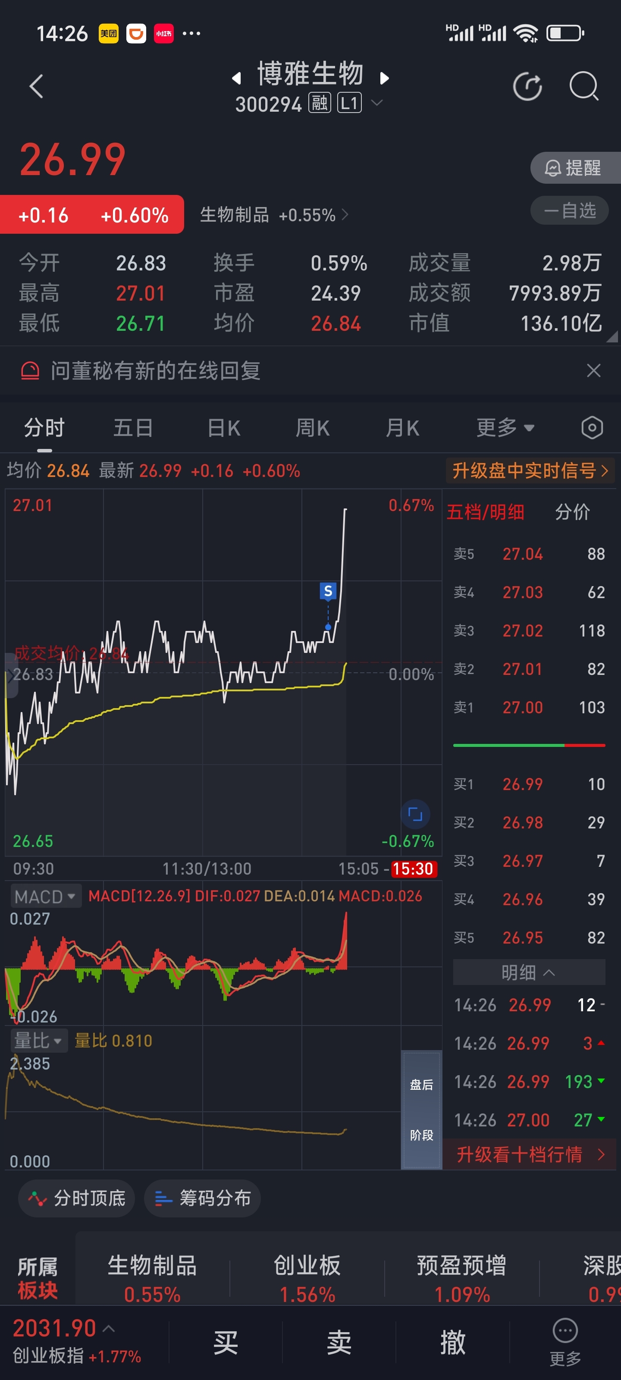The width and height of the screenshot is (621, 1380).
Task: Open 筹码分布 chip distribution button
Action: click(x=203, y=1198)
